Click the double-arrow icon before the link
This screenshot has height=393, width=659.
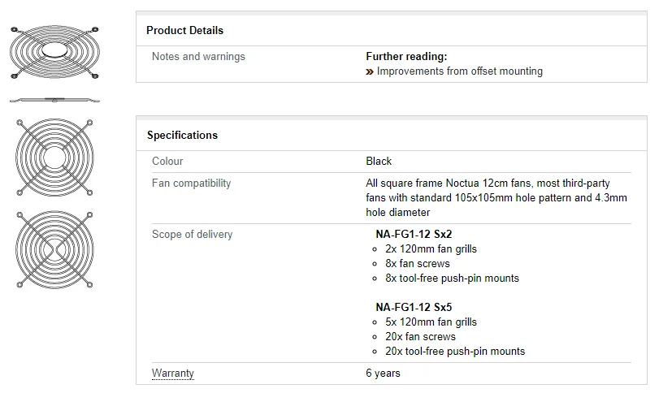370,71
